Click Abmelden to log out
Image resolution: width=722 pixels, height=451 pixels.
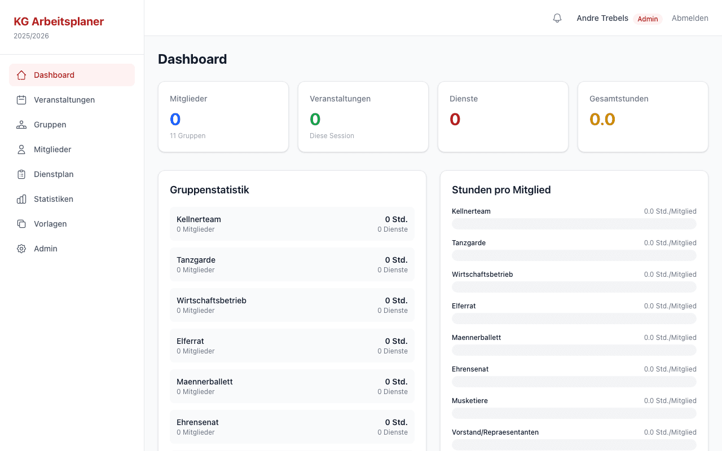(x=690, y=18)
